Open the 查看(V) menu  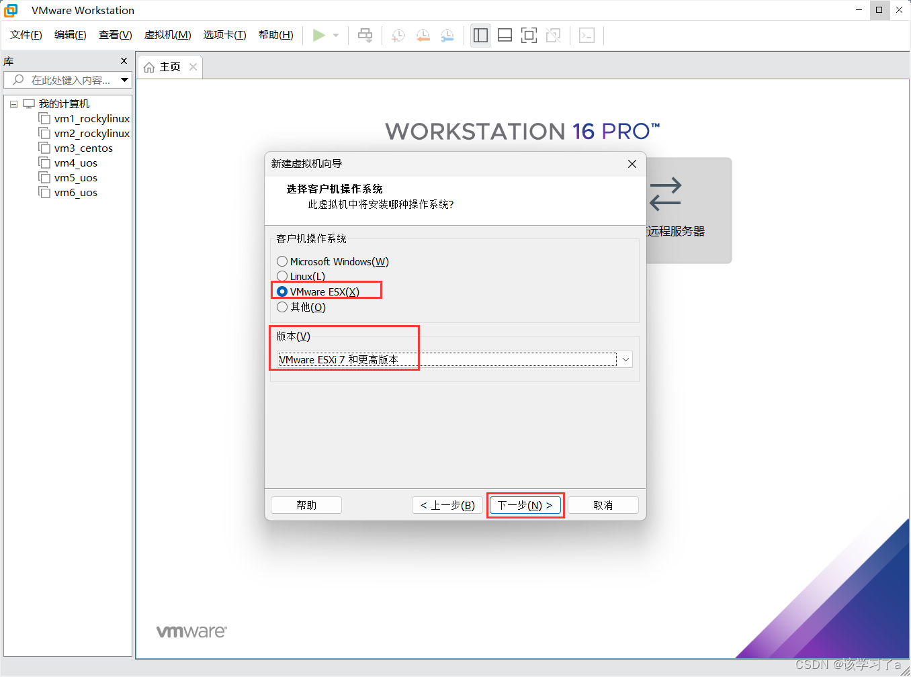116,35
